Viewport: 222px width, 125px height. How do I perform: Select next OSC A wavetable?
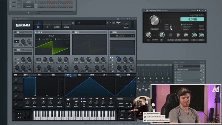[x=68, y=36]
